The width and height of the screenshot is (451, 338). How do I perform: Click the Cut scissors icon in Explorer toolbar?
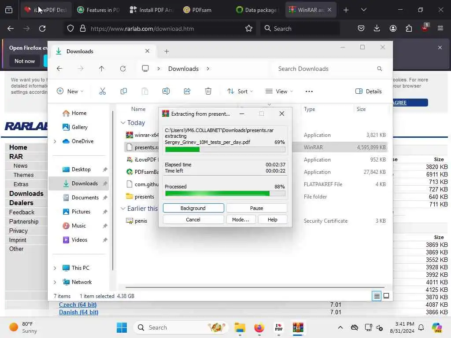coord(102,92)
